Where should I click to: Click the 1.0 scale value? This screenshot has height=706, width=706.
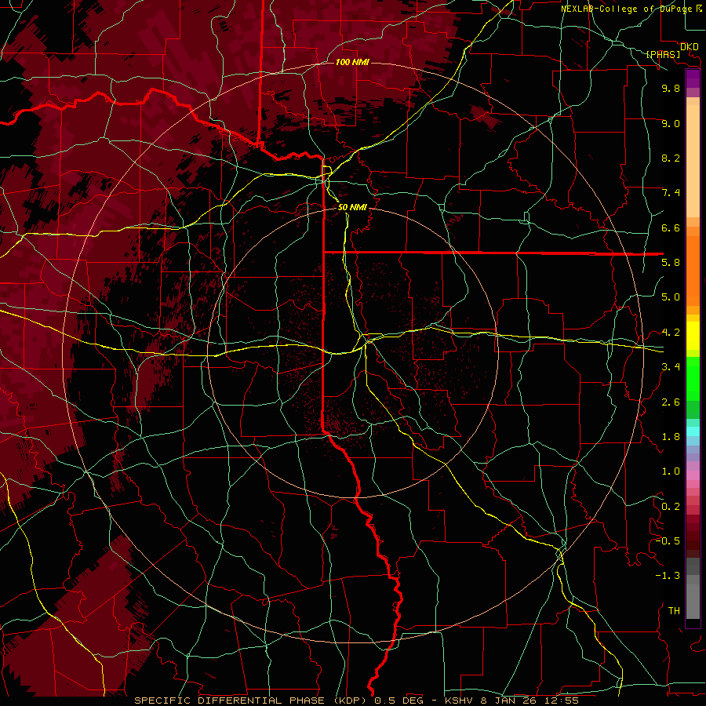(x=671, y=471)
